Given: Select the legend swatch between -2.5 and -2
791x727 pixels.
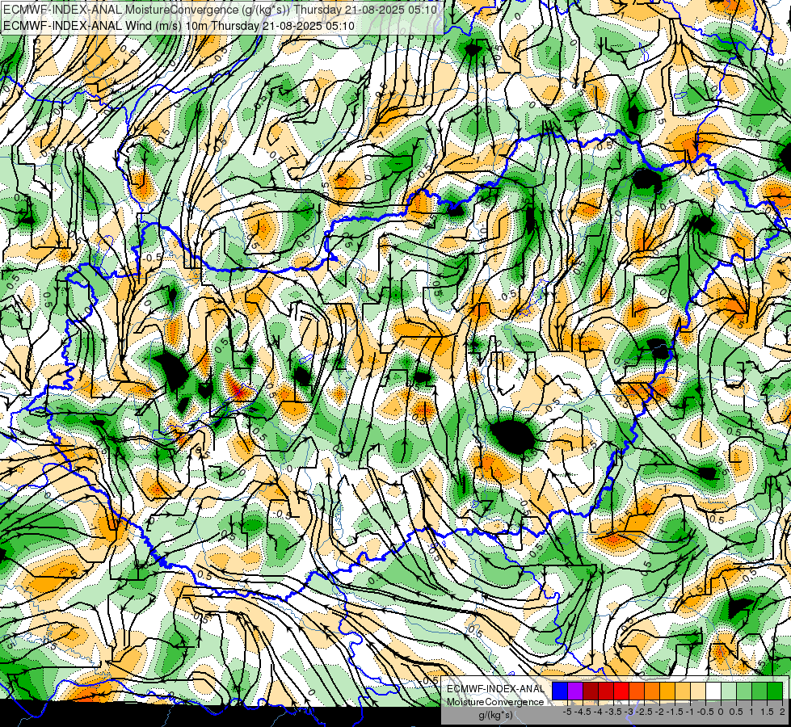Looking at the screenshot, I should 652,691.
